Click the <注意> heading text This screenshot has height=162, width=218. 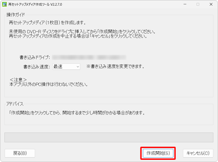(x=18, y=80)
